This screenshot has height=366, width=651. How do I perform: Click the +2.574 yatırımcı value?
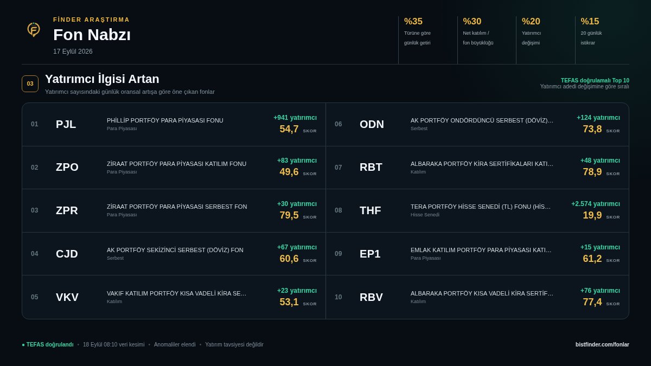point(596,204)
